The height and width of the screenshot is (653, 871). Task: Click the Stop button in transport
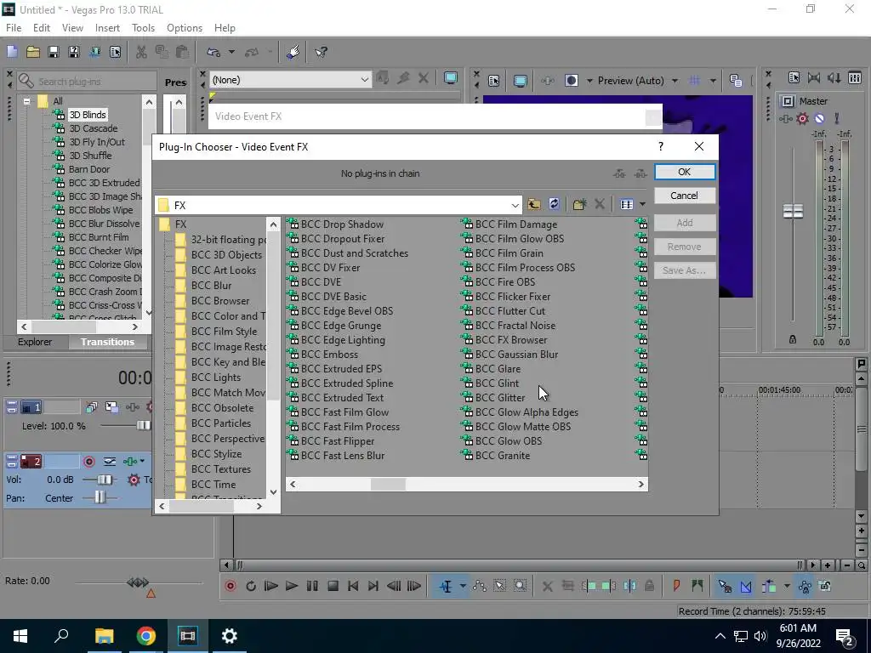click(x=333, y=586)
